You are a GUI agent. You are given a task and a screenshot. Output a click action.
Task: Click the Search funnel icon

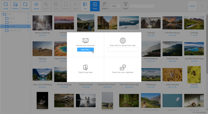point(126,4)
